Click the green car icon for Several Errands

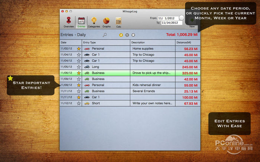(x=87, y=91)
